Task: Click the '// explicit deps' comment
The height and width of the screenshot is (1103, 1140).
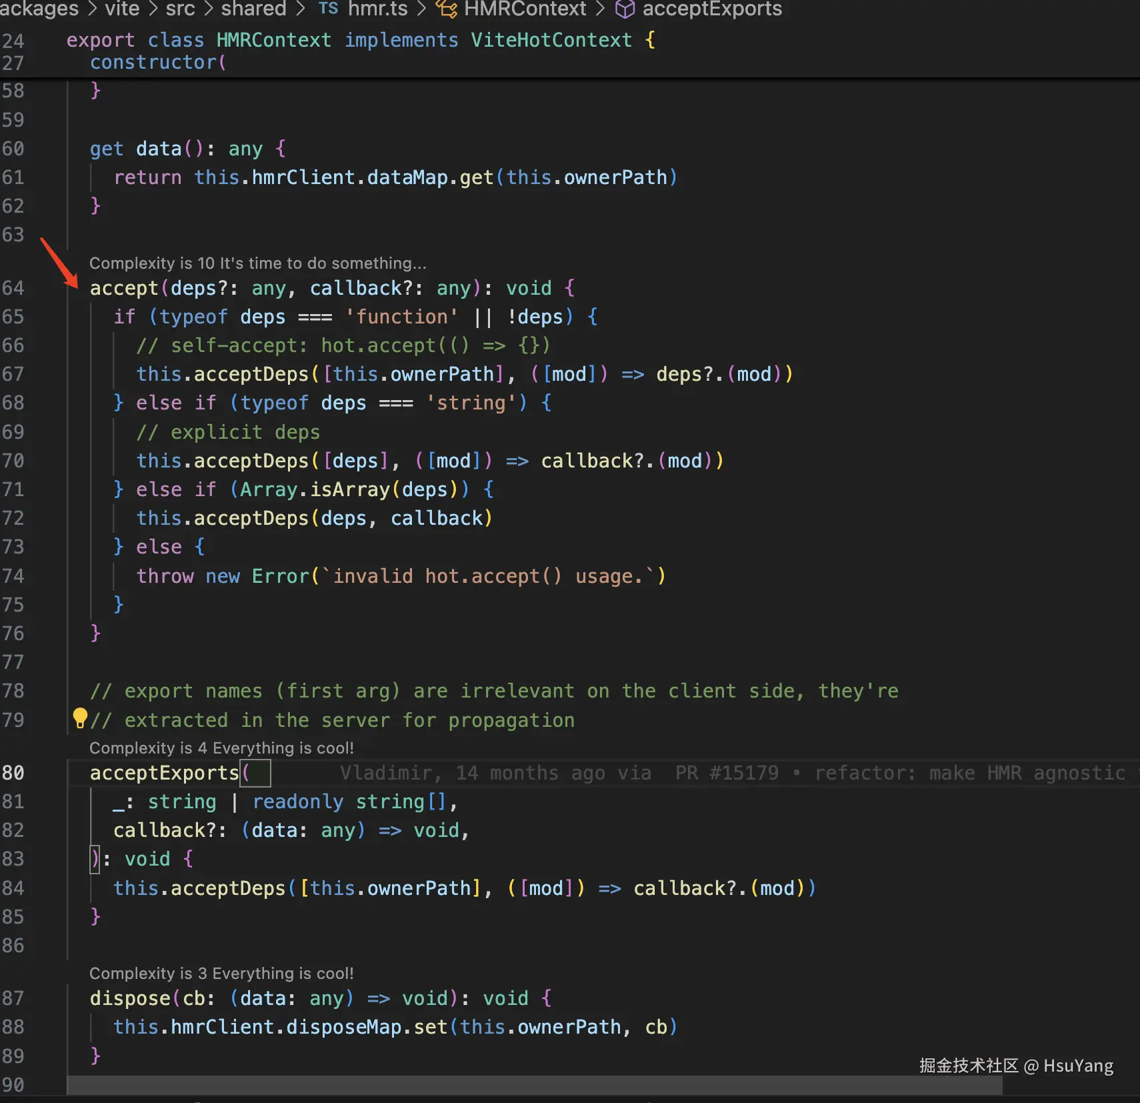Action: click(228, 432)
